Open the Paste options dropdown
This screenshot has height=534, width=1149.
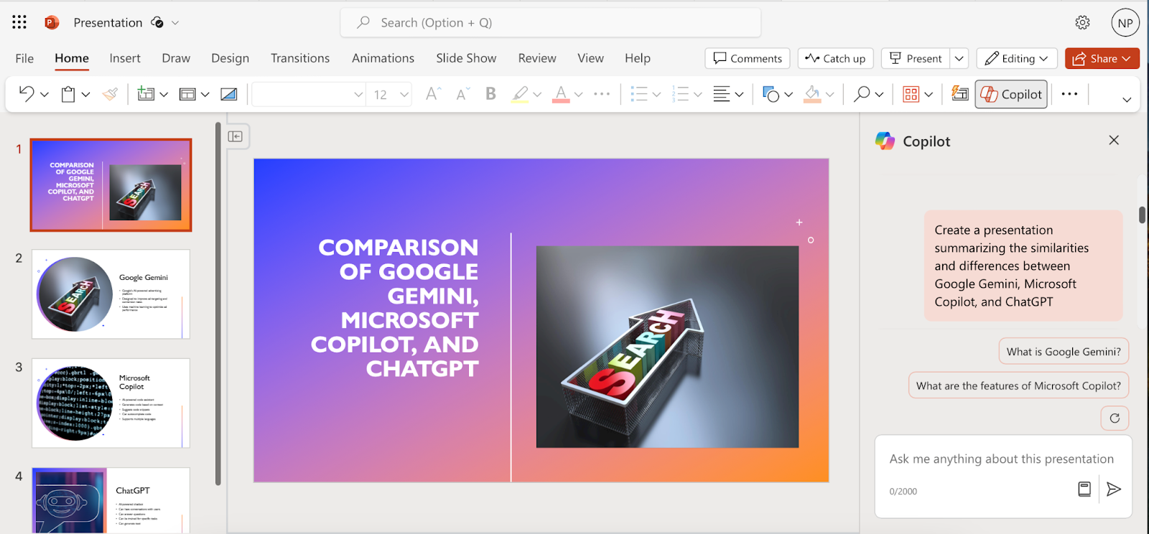(x=86, y=95)
